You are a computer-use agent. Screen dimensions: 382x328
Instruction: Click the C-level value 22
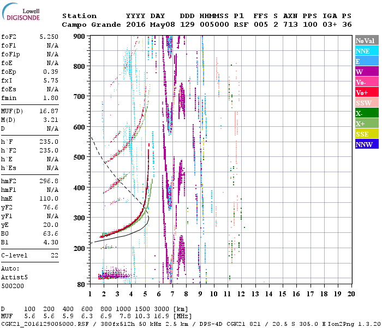coord(55,255)
